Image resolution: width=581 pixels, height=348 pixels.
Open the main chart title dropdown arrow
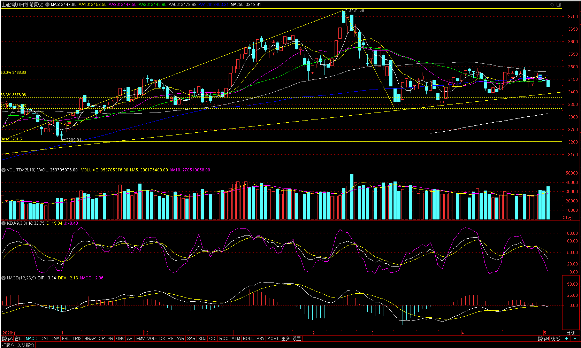(47, 5)
